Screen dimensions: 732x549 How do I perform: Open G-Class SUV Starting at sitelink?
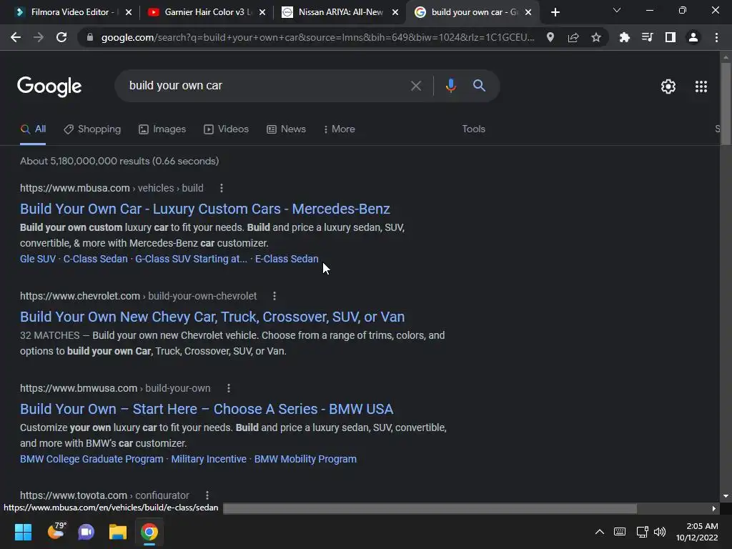pyautogui.click(x=191, y=259)
